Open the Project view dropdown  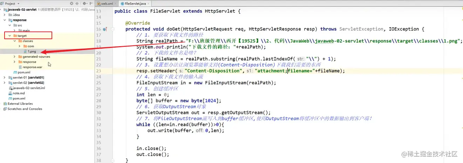[19, 3]
